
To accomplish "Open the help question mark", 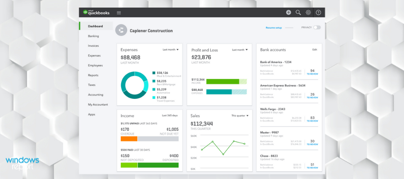I will click(x=318, y=13).
